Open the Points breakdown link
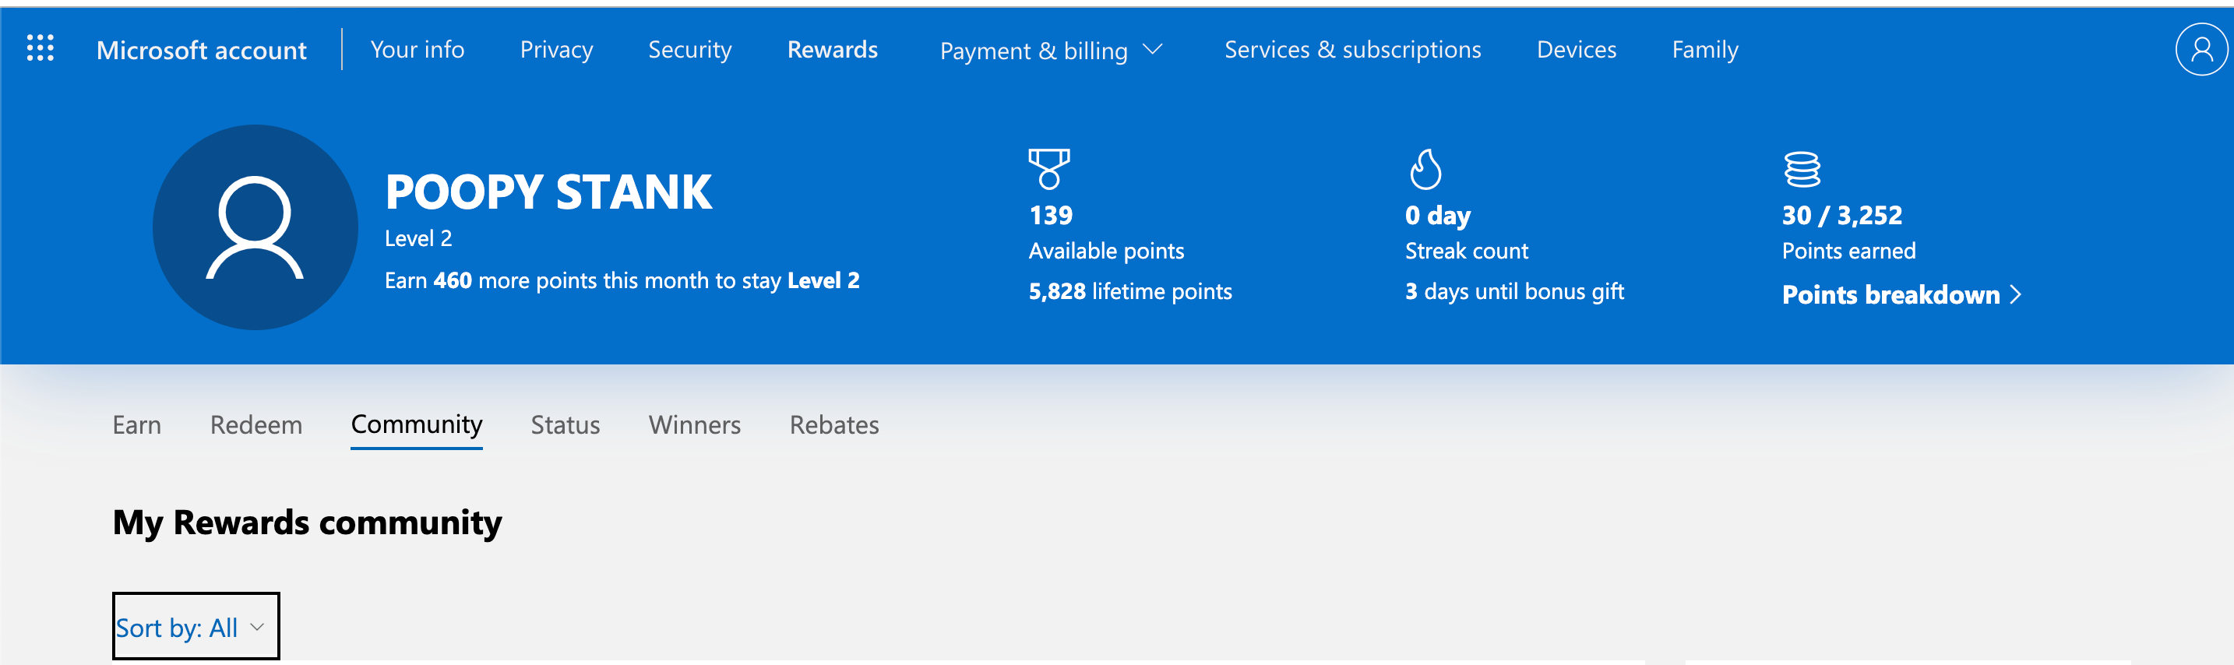2234x665 pixels. 1901,295
